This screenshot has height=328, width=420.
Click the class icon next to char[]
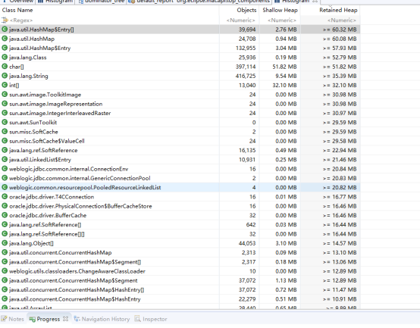(5, 67)
